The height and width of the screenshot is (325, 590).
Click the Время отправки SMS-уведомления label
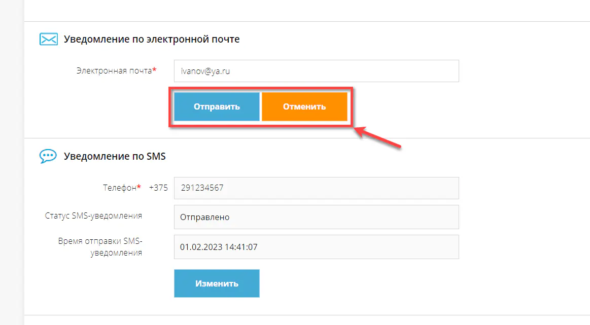coord(100,246)
